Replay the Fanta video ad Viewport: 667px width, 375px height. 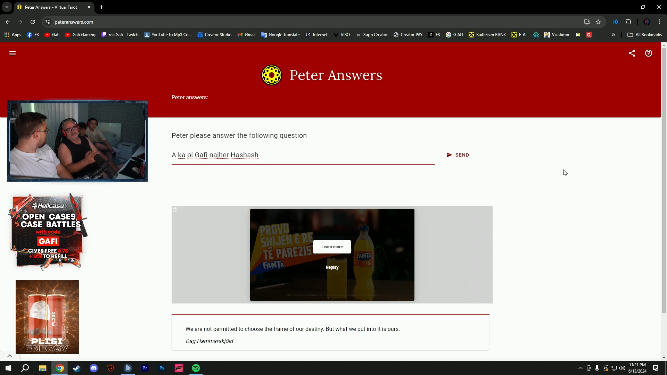tap(332, 267)
